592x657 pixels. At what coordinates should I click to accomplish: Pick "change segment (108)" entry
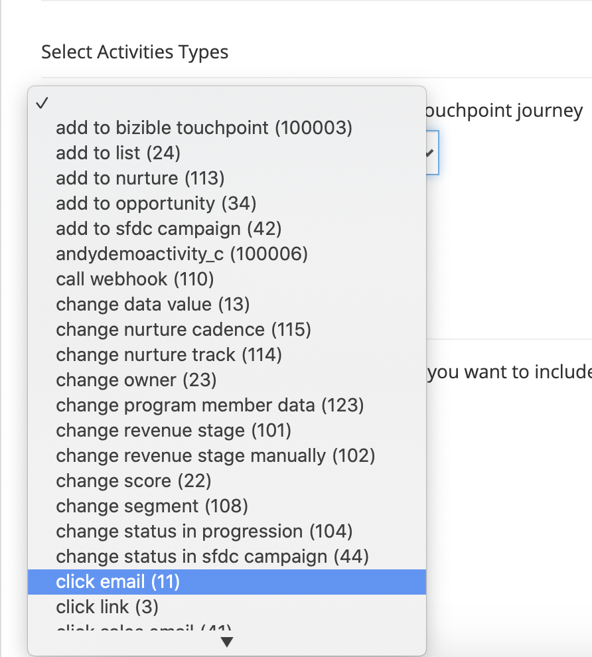(x=152, y=506)
